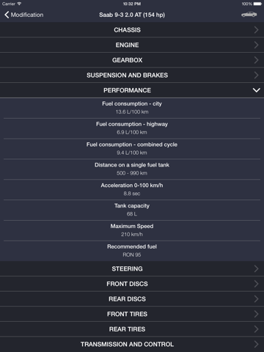Collapse the PERFORMANCE section
264x352 pixels.
coord(132,90)
